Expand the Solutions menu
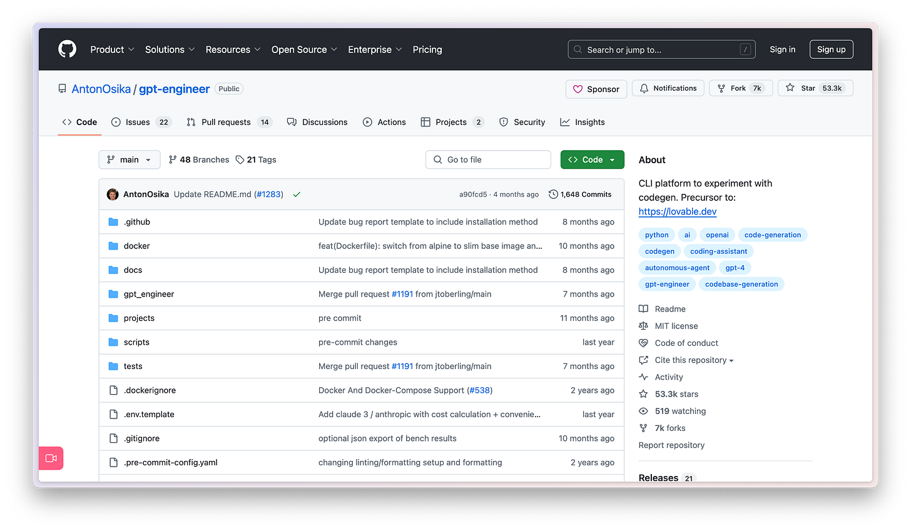Image resolution: width=911 pixels, height=531 pixels. pyautogui.click(x=170, y=49)
